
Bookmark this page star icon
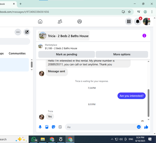129,12
